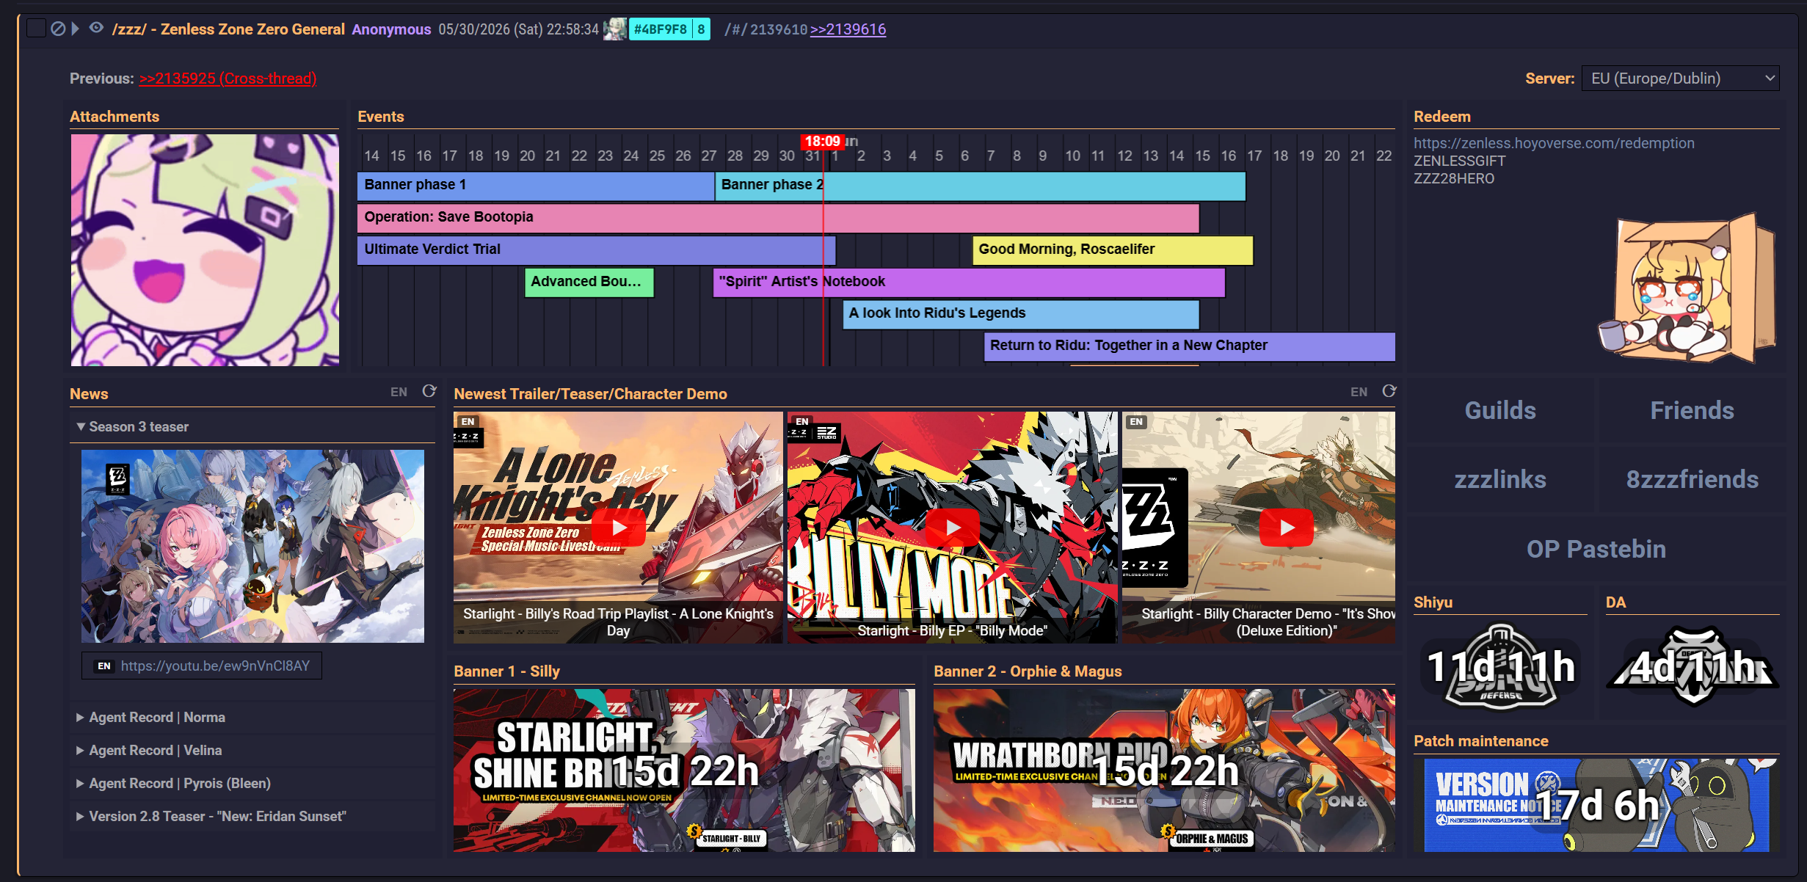1807x882 pixels.
Task: Open the Wrathborn Duo banner image
Action: pyautogui.click(x=1164, y=770)
